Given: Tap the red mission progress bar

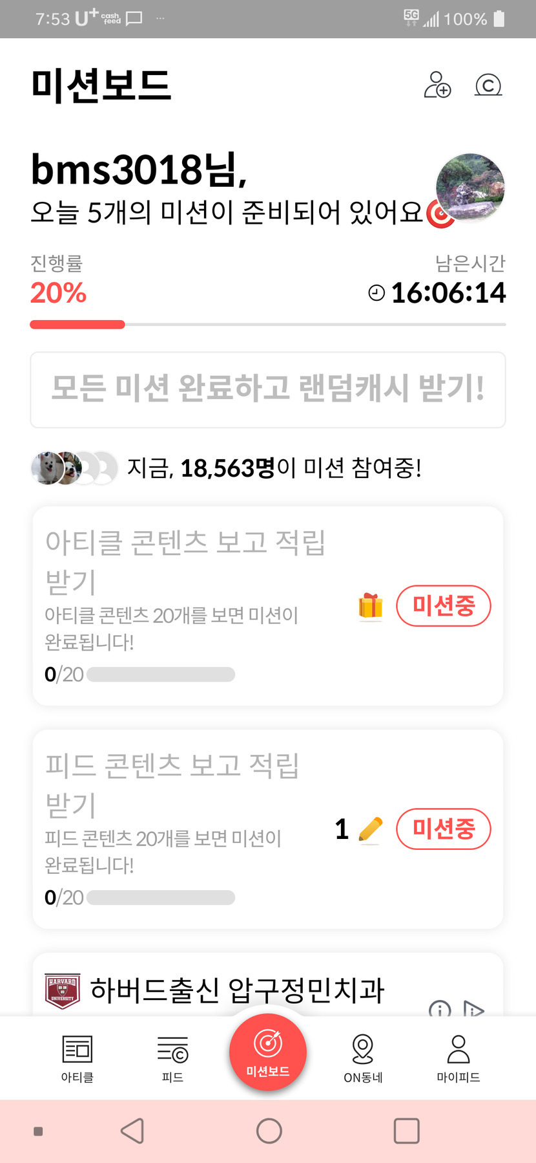Looking at the screenshot, I should pos(77,325).
